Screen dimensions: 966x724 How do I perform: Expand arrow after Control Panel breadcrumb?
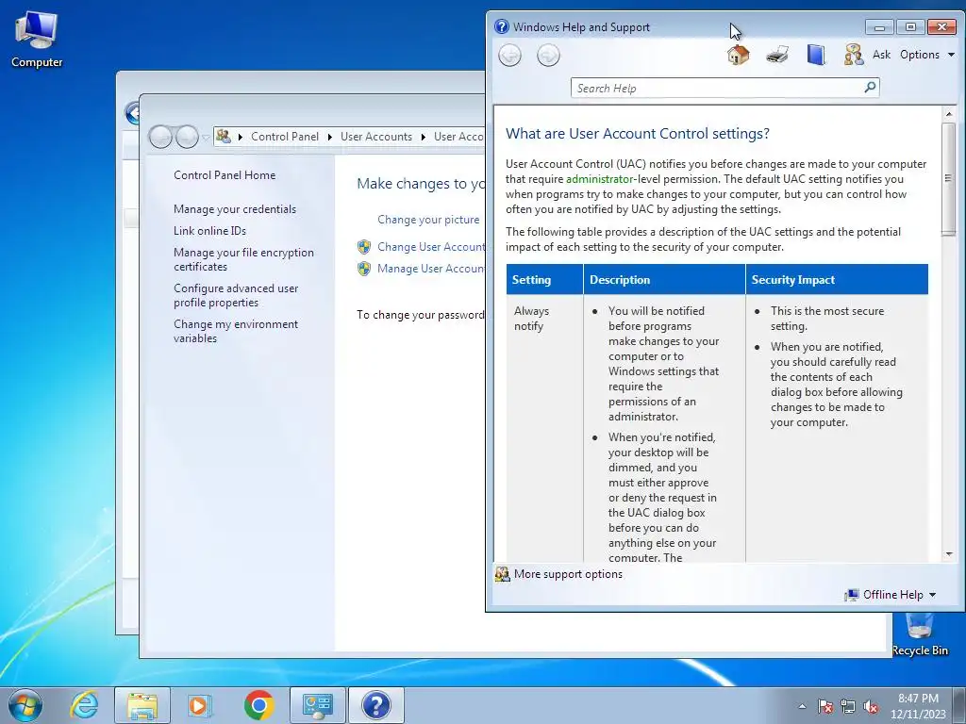(330, 137)
